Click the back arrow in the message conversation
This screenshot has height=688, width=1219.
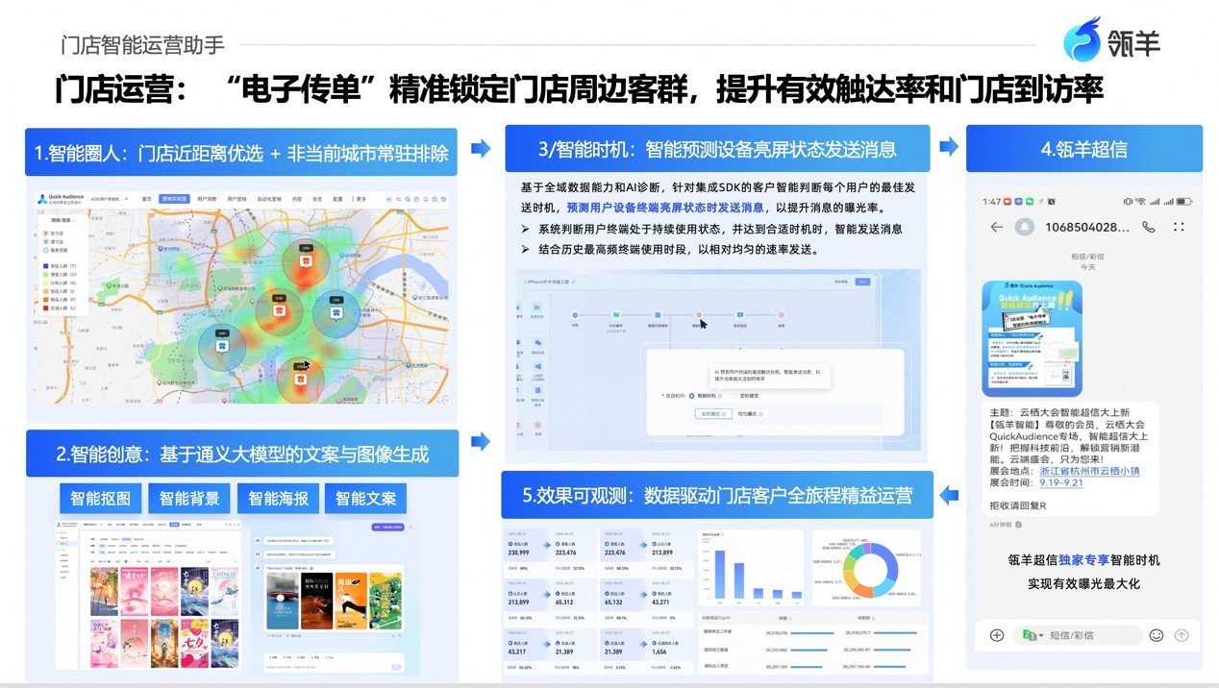(997, 227)
